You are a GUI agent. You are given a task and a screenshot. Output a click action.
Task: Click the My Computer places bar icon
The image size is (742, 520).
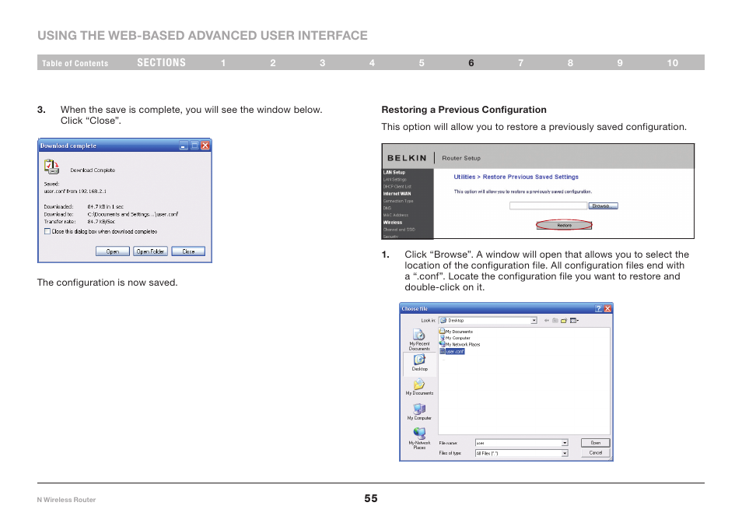419,412
